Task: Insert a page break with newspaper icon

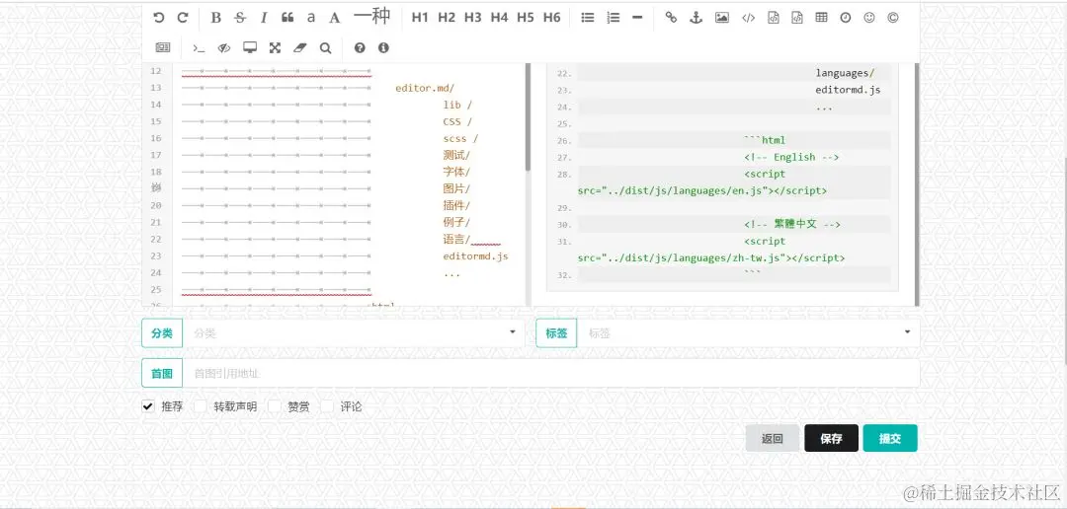Action: [x=163, y=47]
